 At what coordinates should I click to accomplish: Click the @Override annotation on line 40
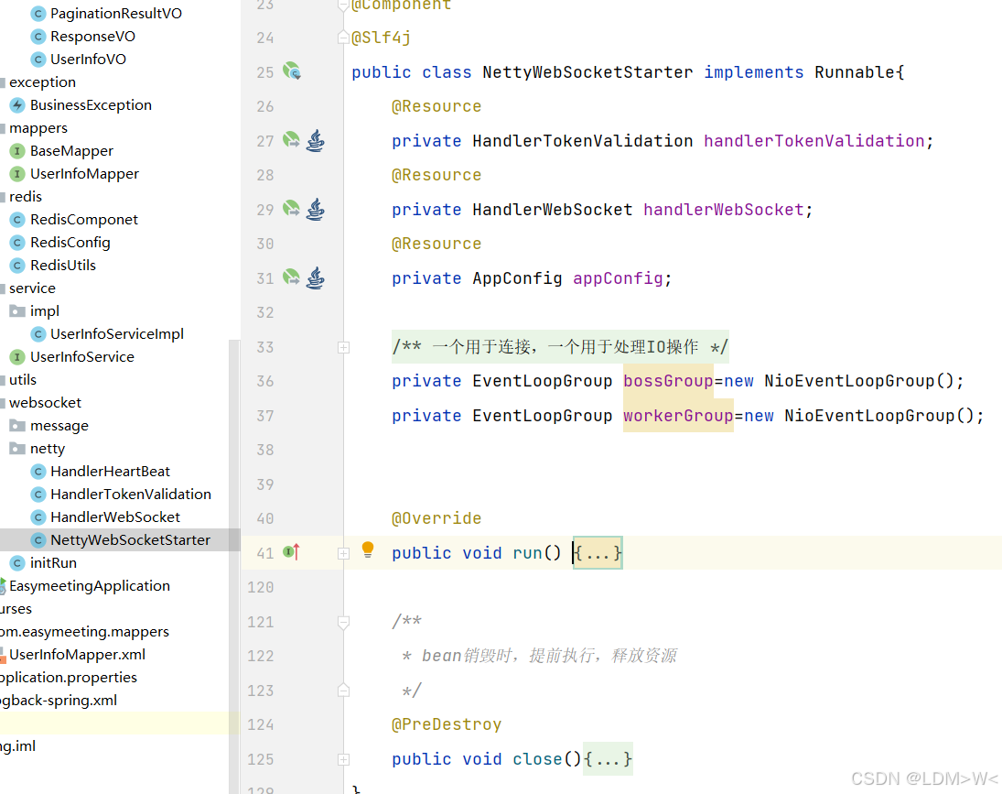436,518
